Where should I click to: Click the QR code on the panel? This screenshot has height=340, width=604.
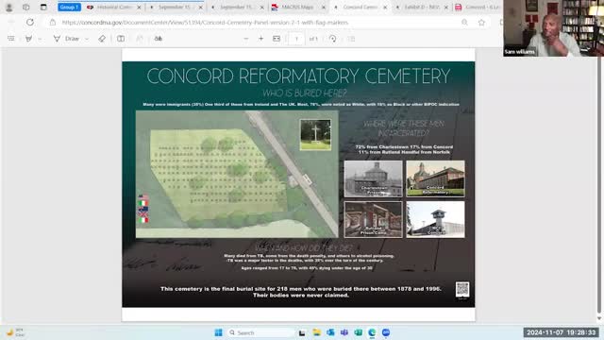click(x=462, y=289)
